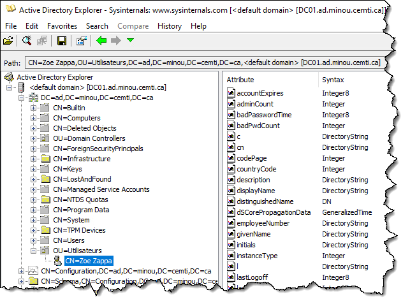Expand the CN=Infrastructure node
This screenshot has width=410, height=306.
point(33,159)
